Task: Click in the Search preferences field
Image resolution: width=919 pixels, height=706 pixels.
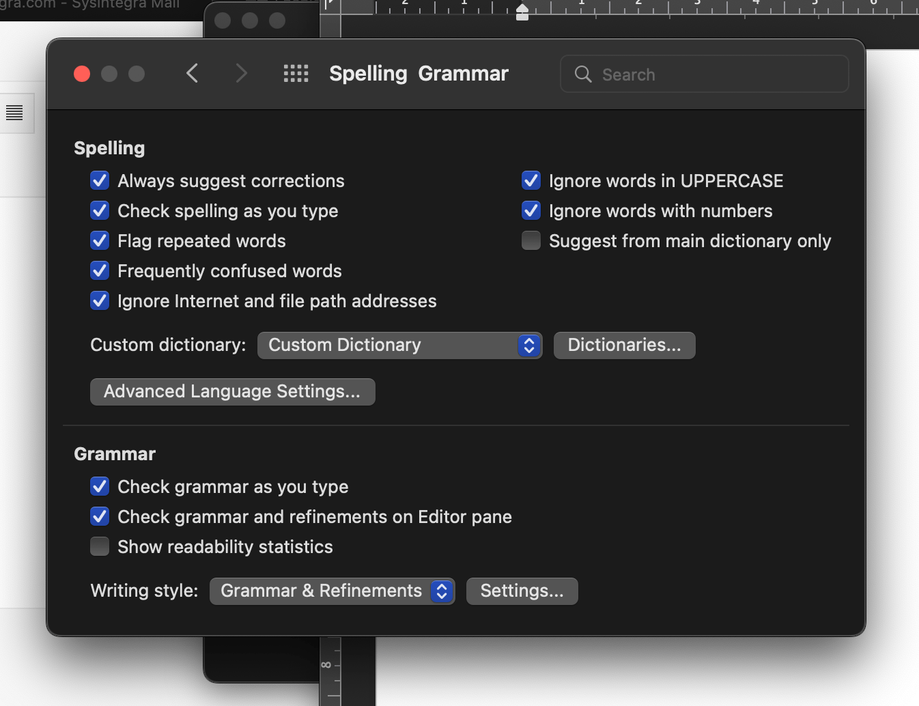Action: (705, 74)
